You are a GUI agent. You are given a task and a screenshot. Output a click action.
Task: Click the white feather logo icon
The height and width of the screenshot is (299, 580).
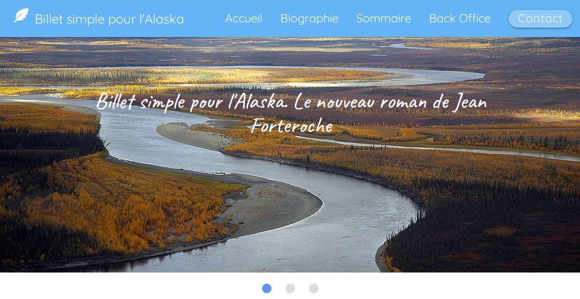click(x=21, y=15)
